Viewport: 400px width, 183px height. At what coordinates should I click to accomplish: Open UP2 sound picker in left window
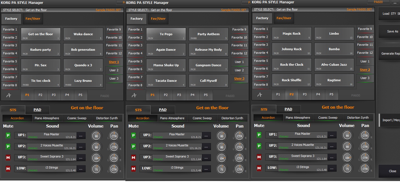point(81,147)
